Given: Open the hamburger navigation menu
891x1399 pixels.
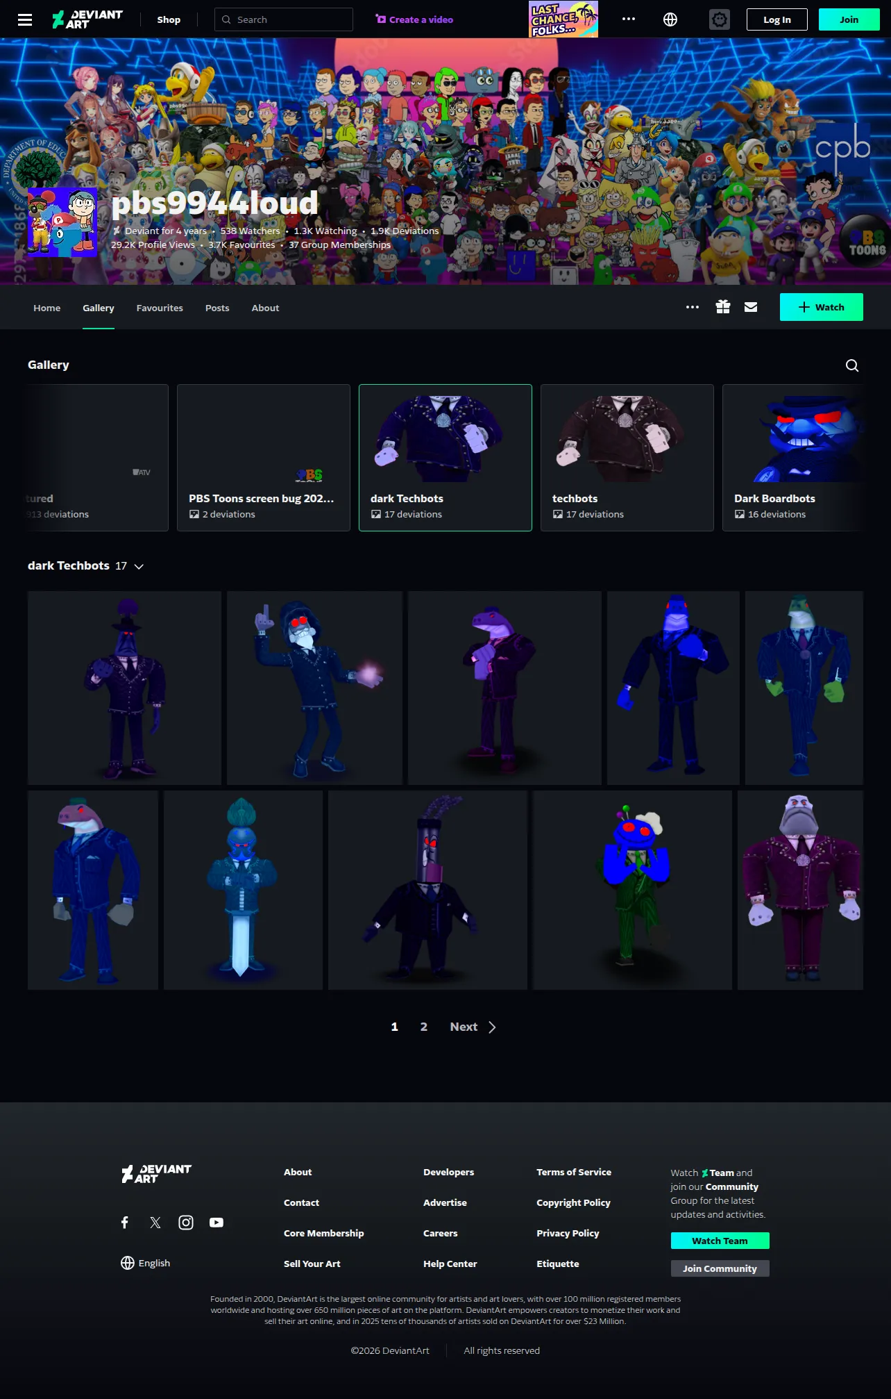Looking at the screenshot, I should (25, 19).
